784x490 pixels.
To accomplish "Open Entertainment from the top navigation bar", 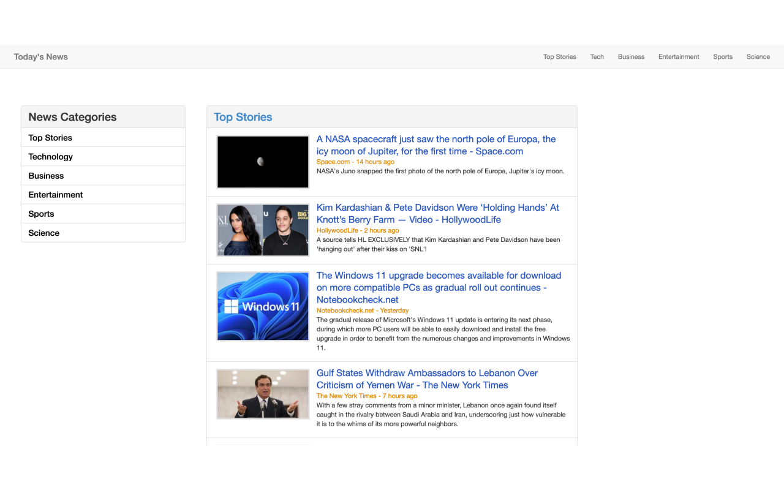I will coord(679,57).
